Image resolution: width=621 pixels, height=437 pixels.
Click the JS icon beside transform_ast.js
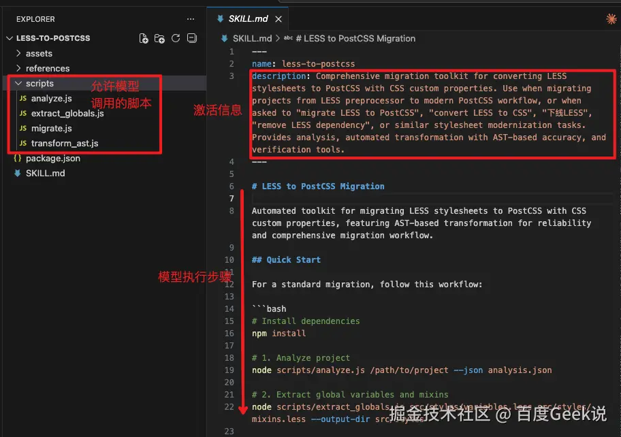tap(23, 144)
